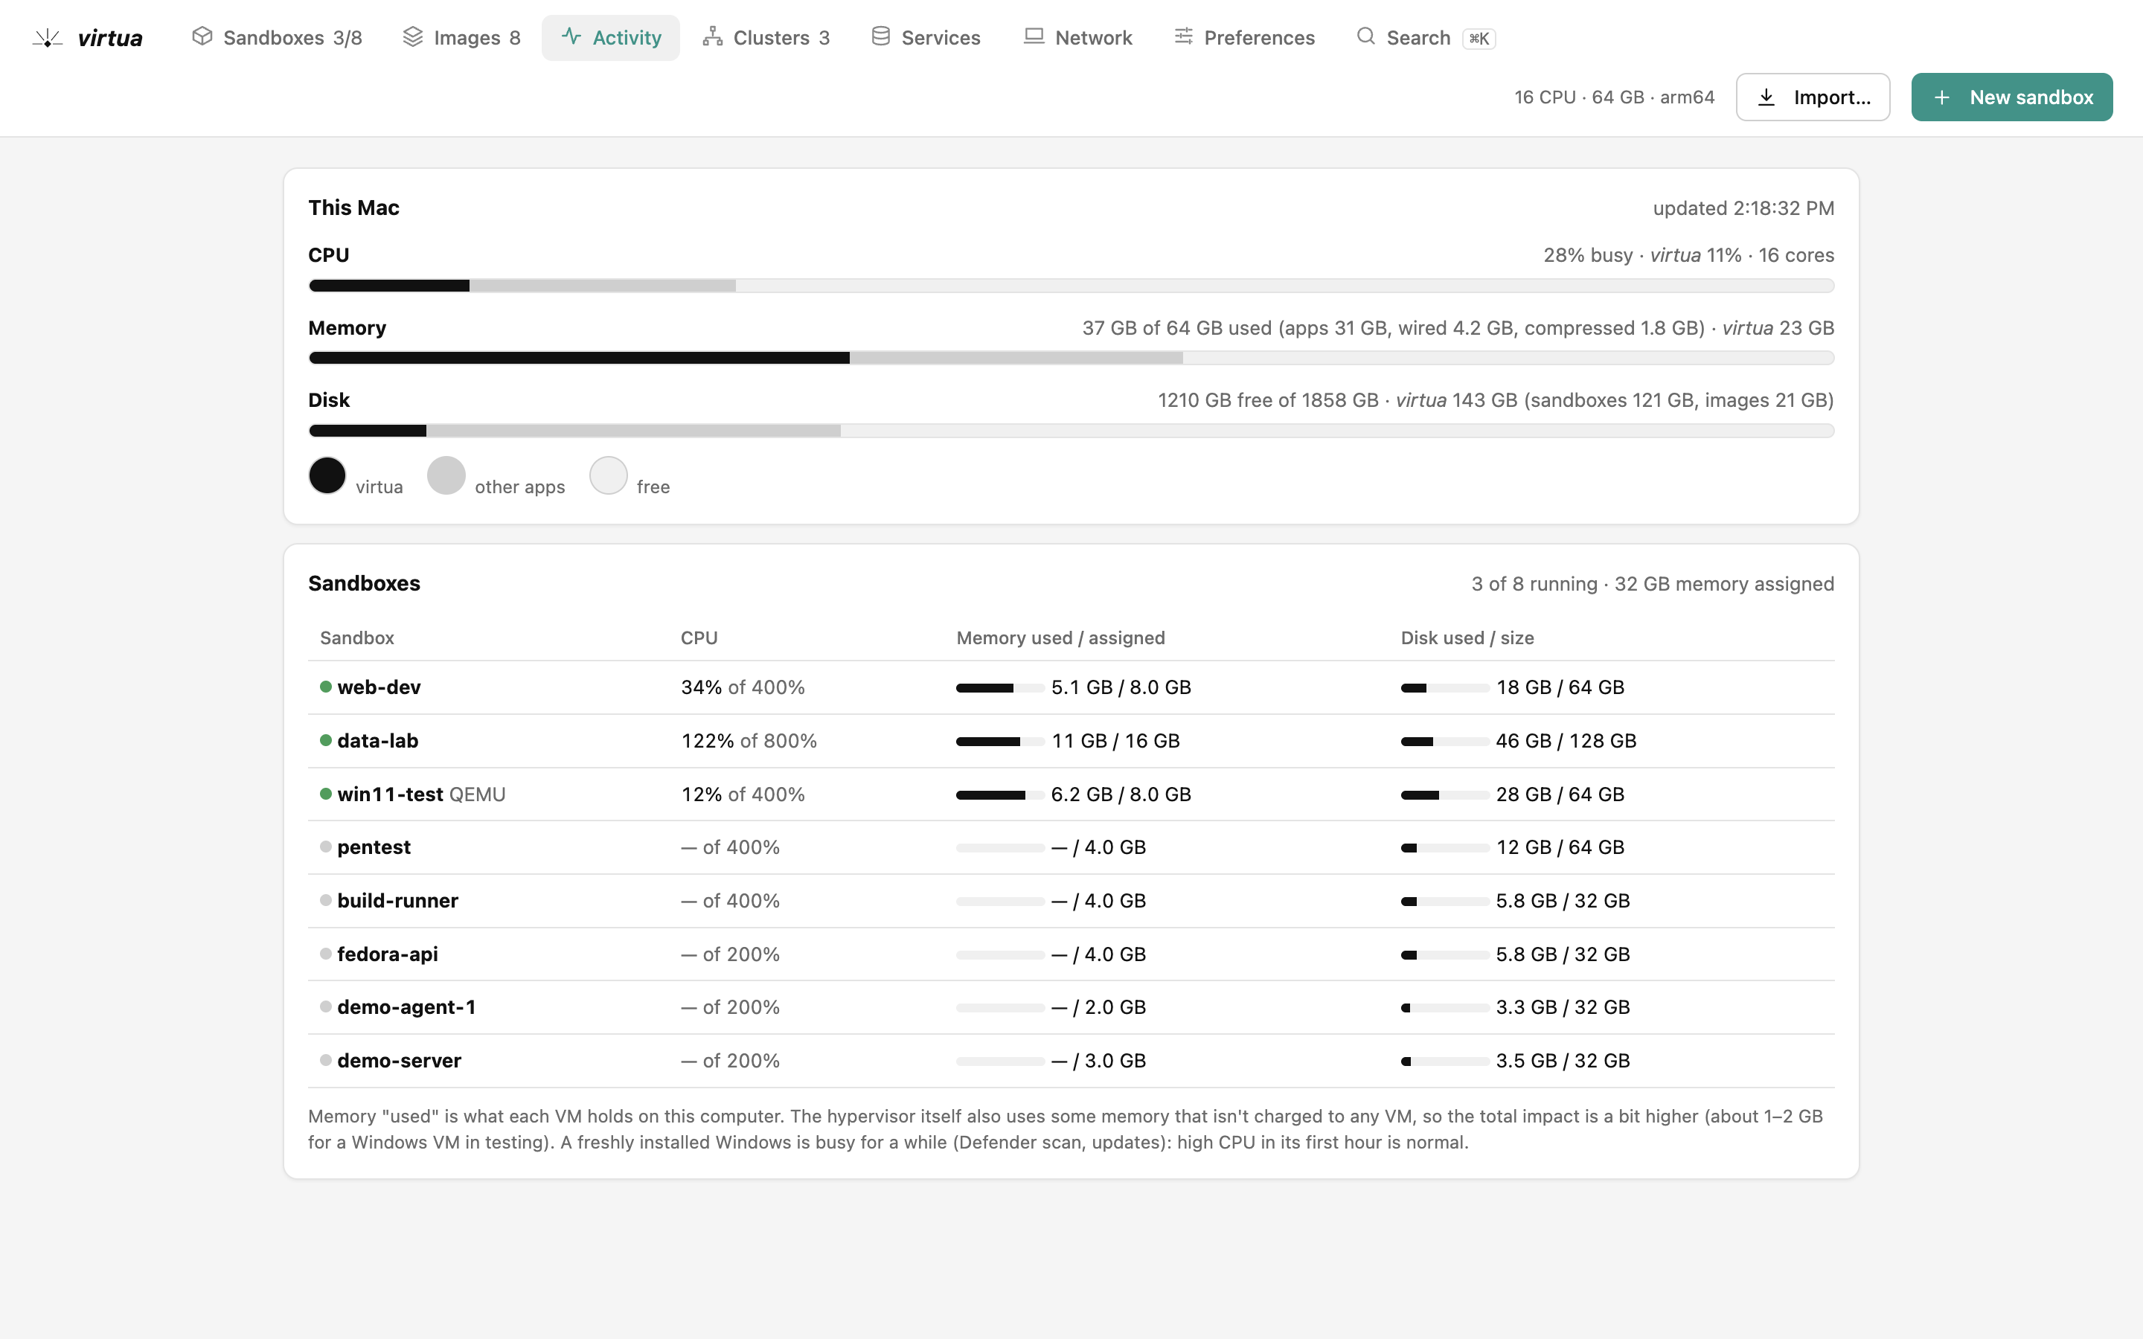Click the Memory used / assigned header
This screenshot has height=1339, width=2143.
click(x=1060, y=638)
